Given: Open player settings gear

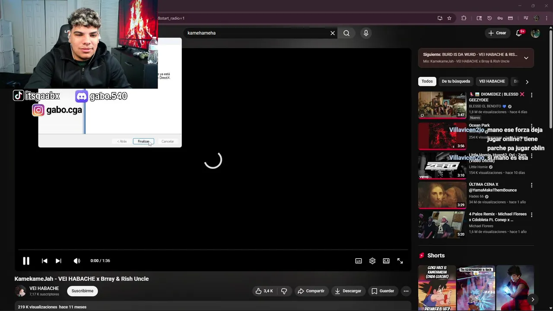Looking at the screenshot, I should [372, 261].
